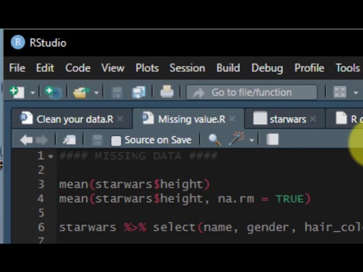The image size is (363, 272).
Task: Print the current file using the printer icon
Action: (167, 92)
